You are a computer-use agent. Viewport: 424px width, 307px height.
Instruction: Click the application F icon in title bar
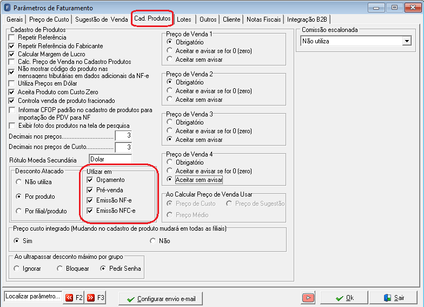coord(8,8)
